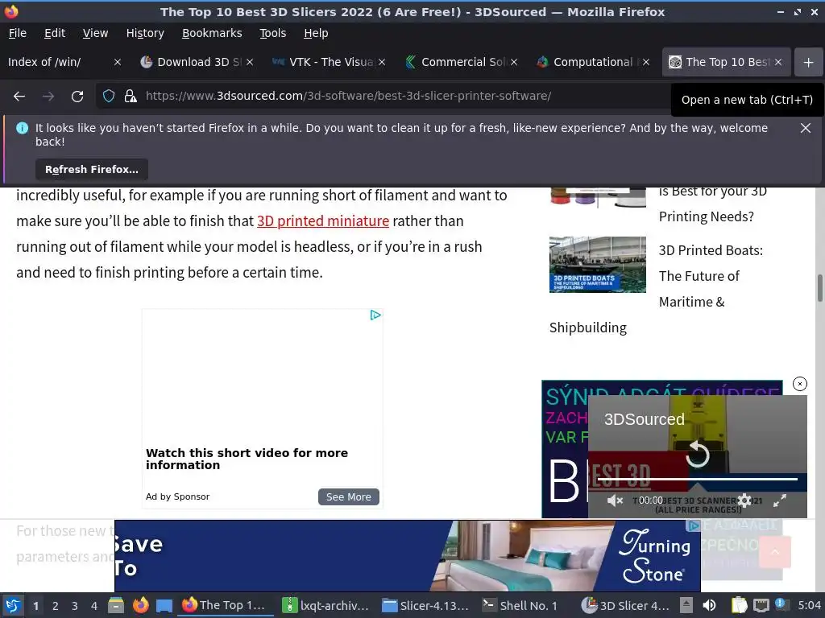Close the Computational tab
This screenshot has width=825, height=618.
point(646,62)
